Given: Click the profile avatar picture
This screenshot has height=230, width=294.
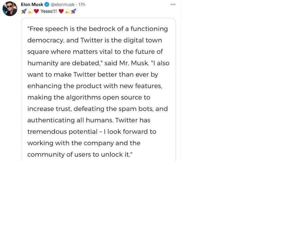Looking at the screenshot, I should coord(10,9).
